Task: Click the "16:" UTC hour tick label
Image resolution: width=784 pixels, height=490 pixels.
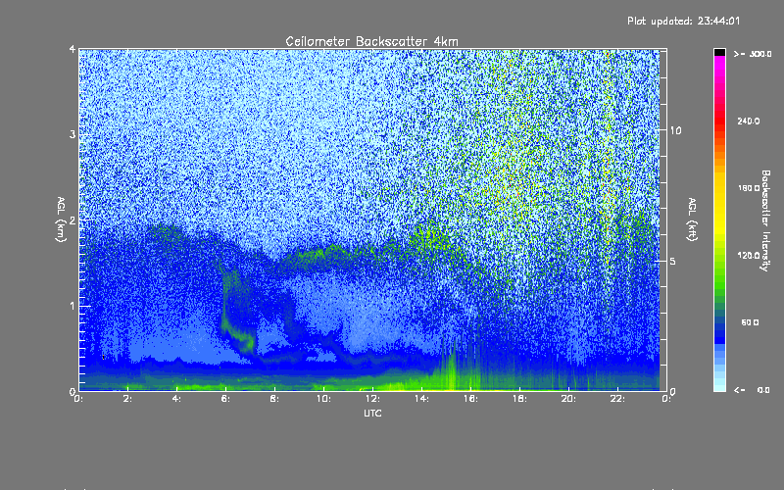Action: [471, 399]
